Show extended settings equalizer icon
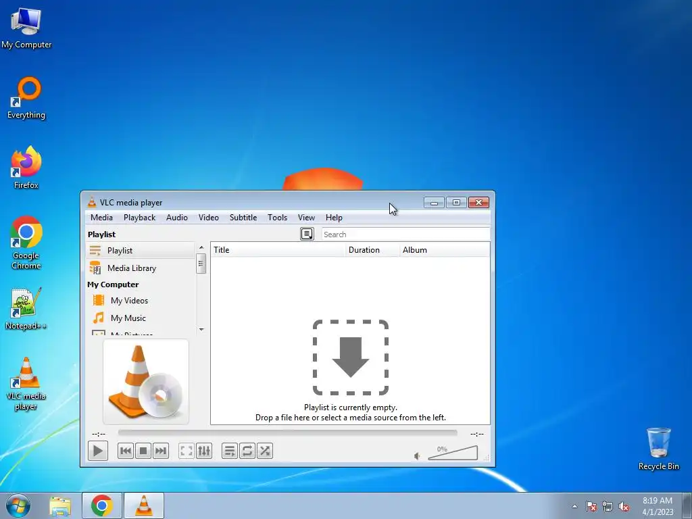Screen dimensions: 692x519 pos(204,451)
